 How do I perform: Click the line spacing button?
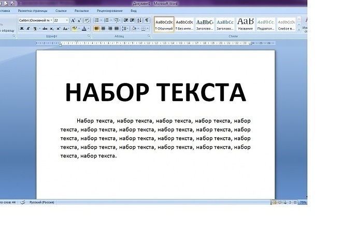(124, 28)
